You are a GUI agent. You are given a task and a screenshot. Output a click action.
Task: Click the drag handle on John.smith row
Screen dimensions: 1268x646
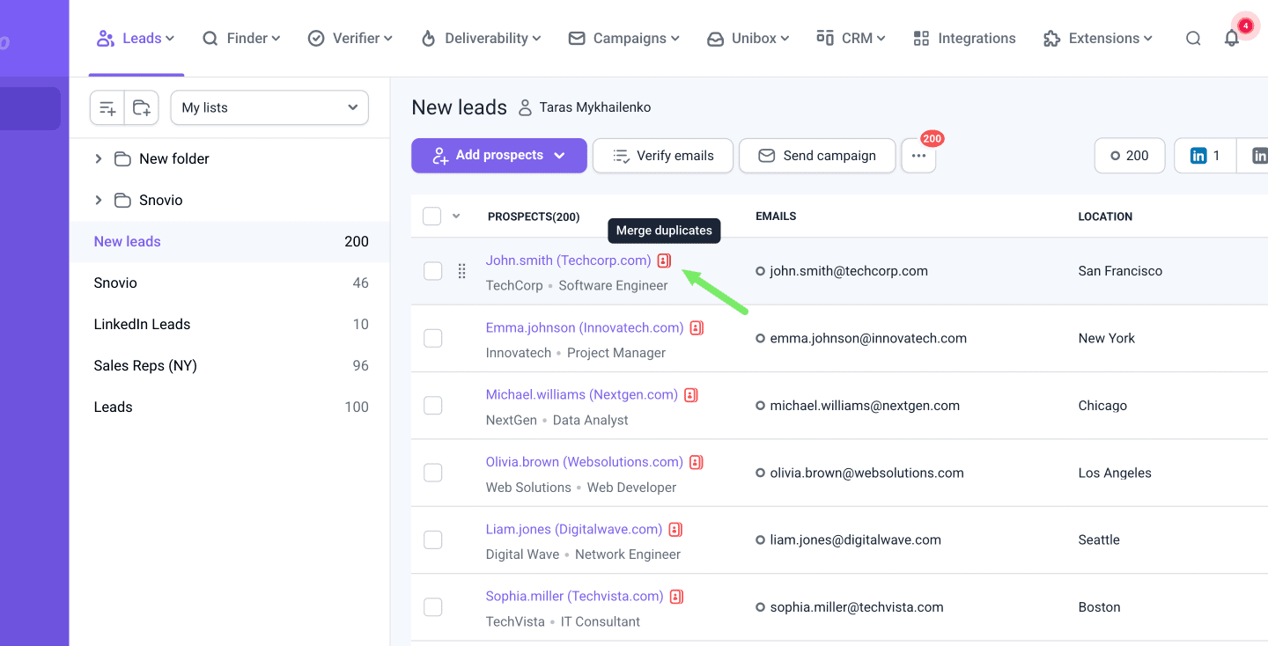click(461, 271)
